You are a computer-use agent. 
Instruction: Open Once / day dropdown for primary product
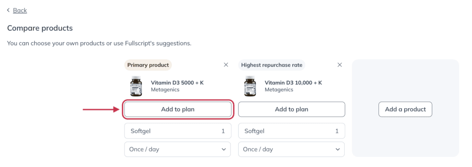coord(177,149)
